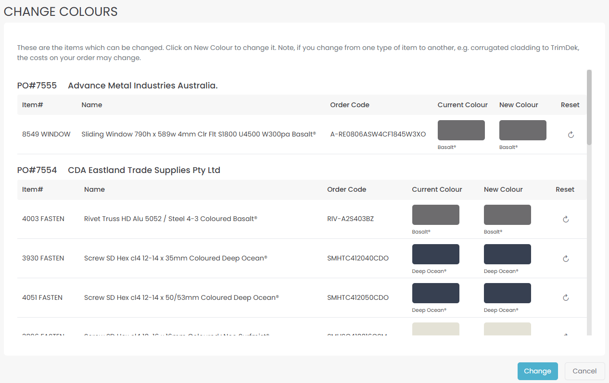Reset colour for 3930 FASTEN screw item
609x383 pixels.
[566, 259]
